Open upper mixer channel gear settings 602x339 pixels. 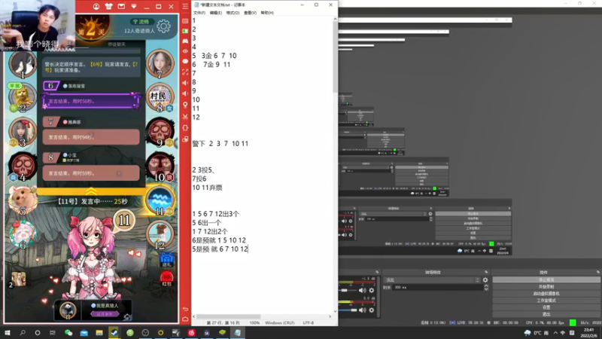(371, 290)
